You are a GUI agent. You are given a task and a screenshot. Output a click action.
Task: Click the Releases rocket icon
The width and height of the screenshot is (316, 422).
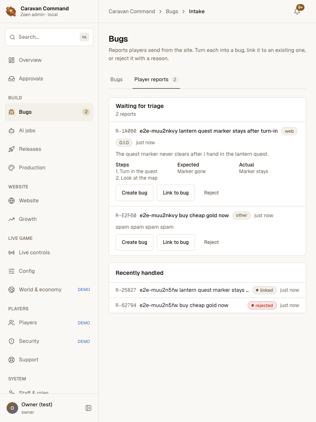[12, 149]
